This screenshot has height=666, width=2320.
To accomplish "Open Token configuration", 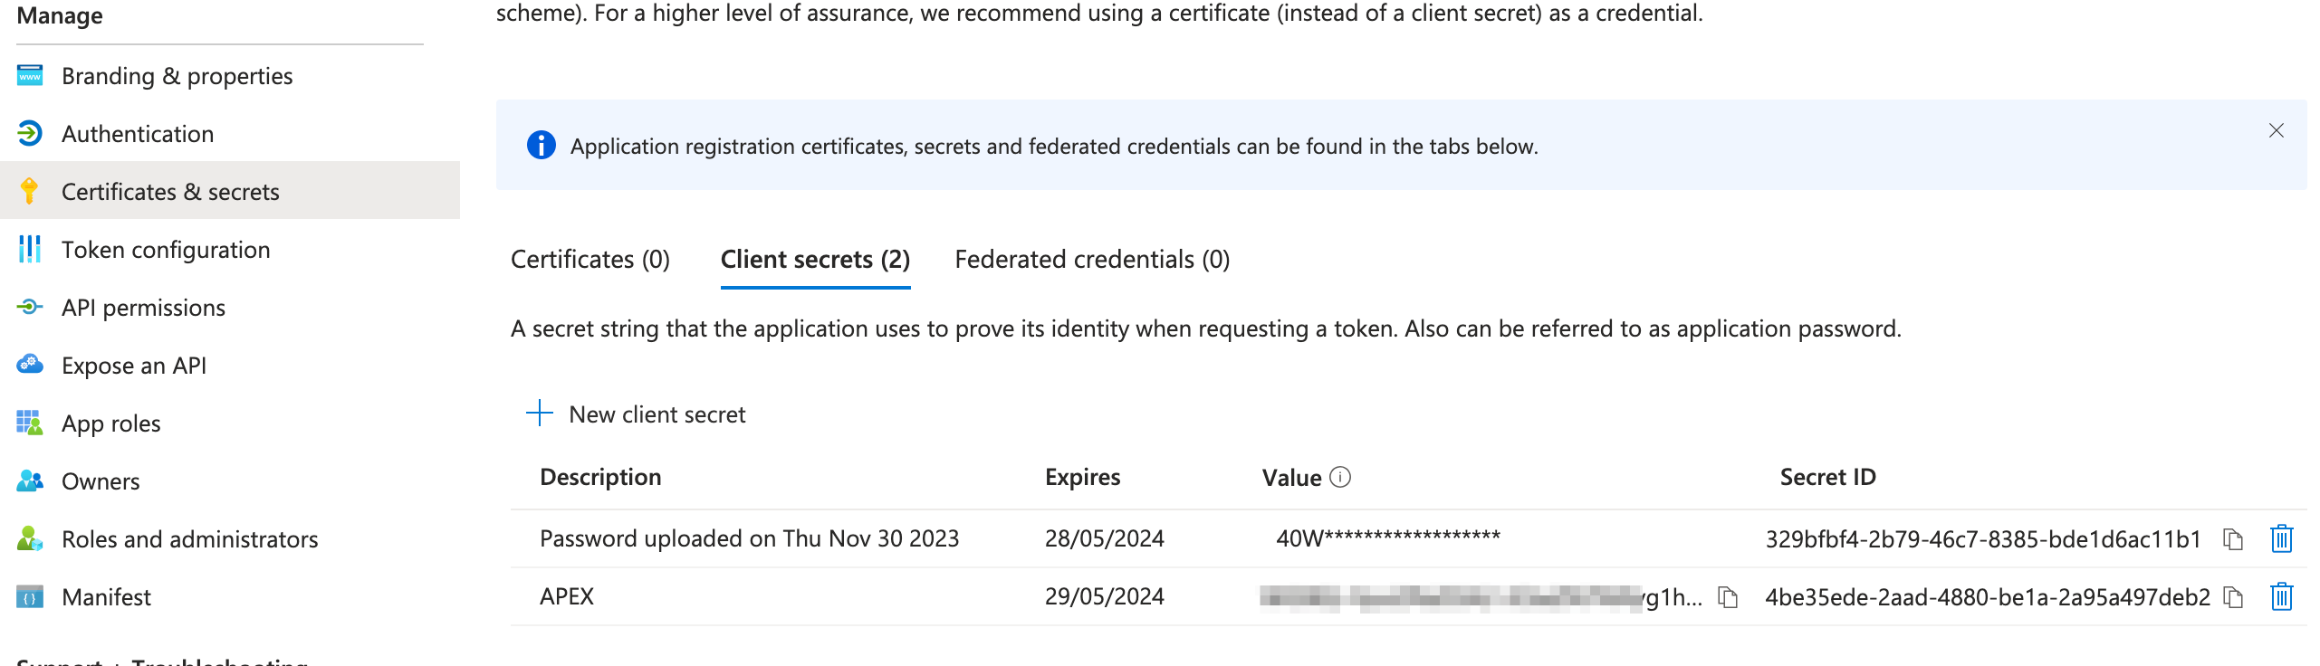I will pos(166,249).
